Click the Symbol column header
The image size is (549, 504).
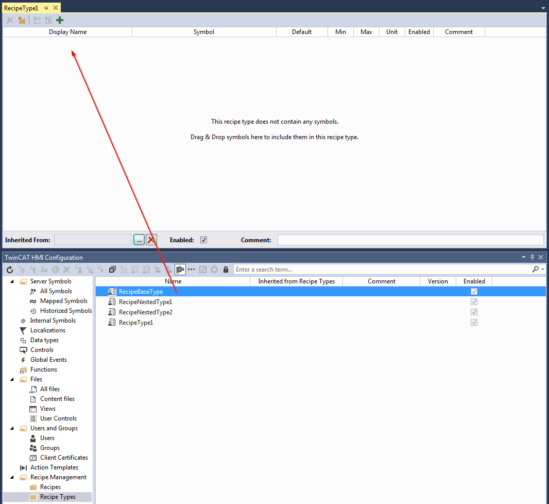click(204, 32)
